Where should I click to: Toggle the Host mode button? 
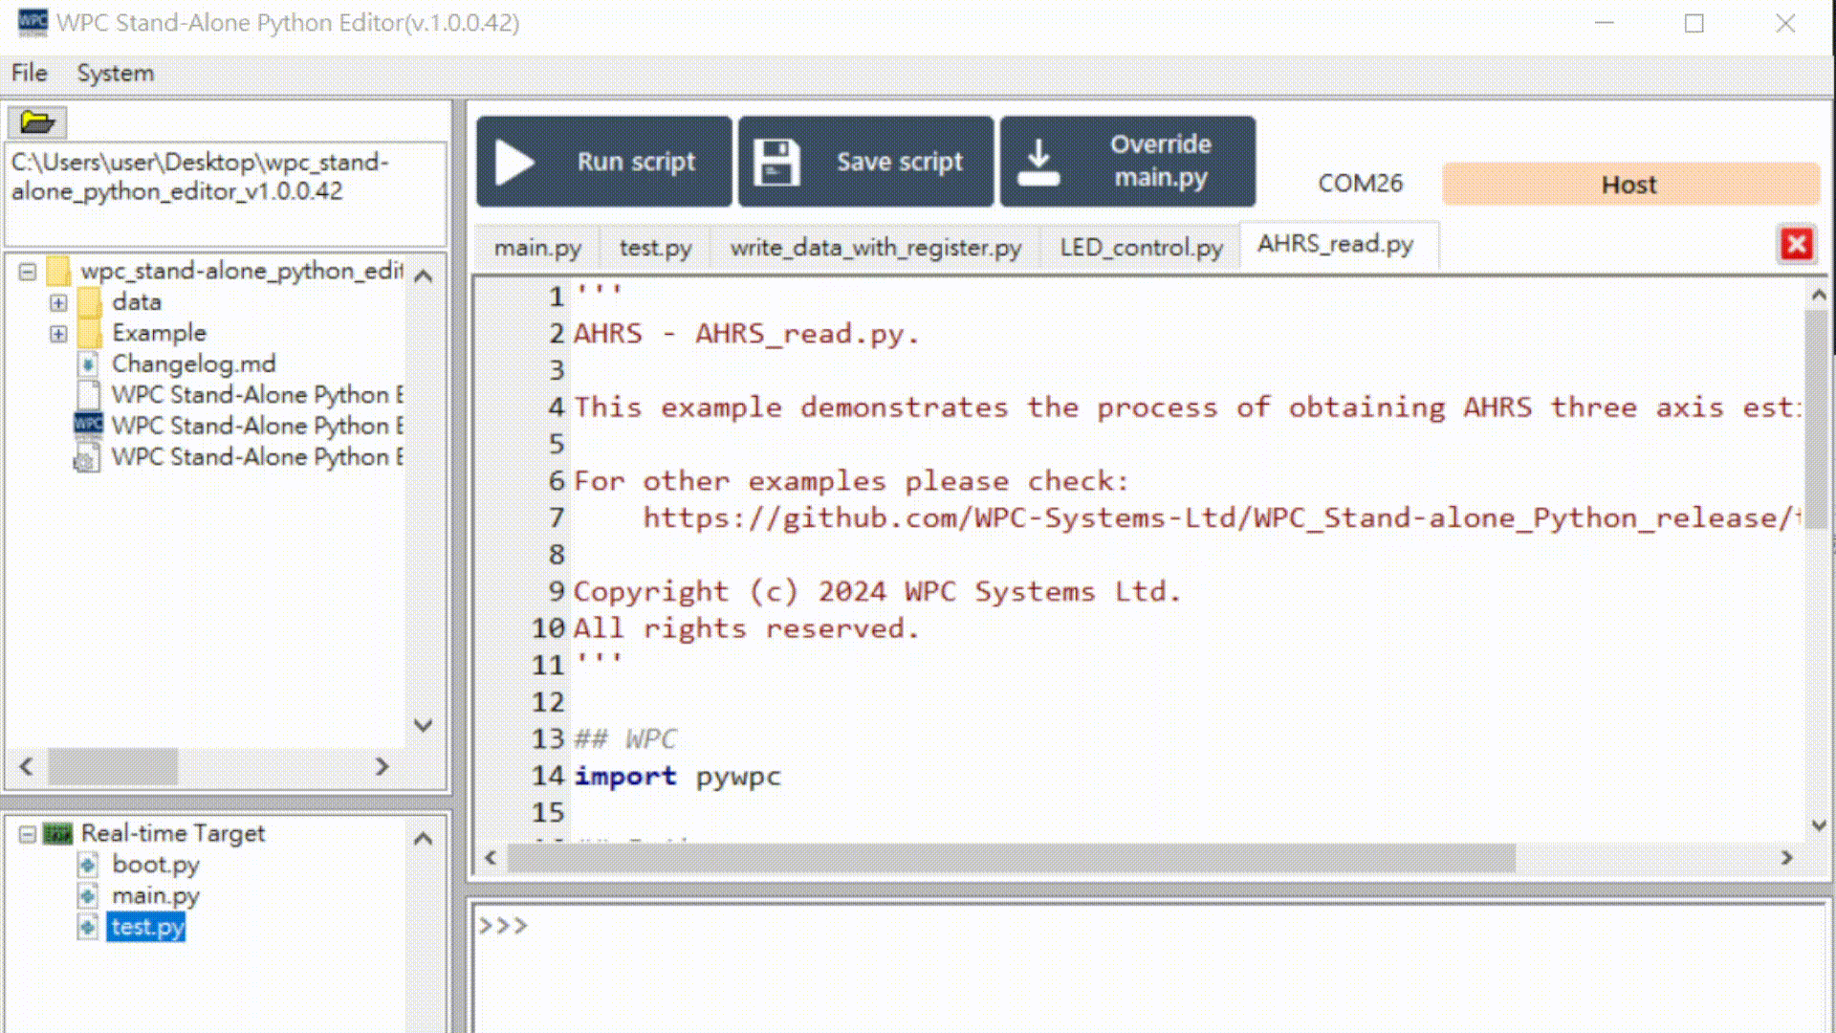pos(1628,185)
